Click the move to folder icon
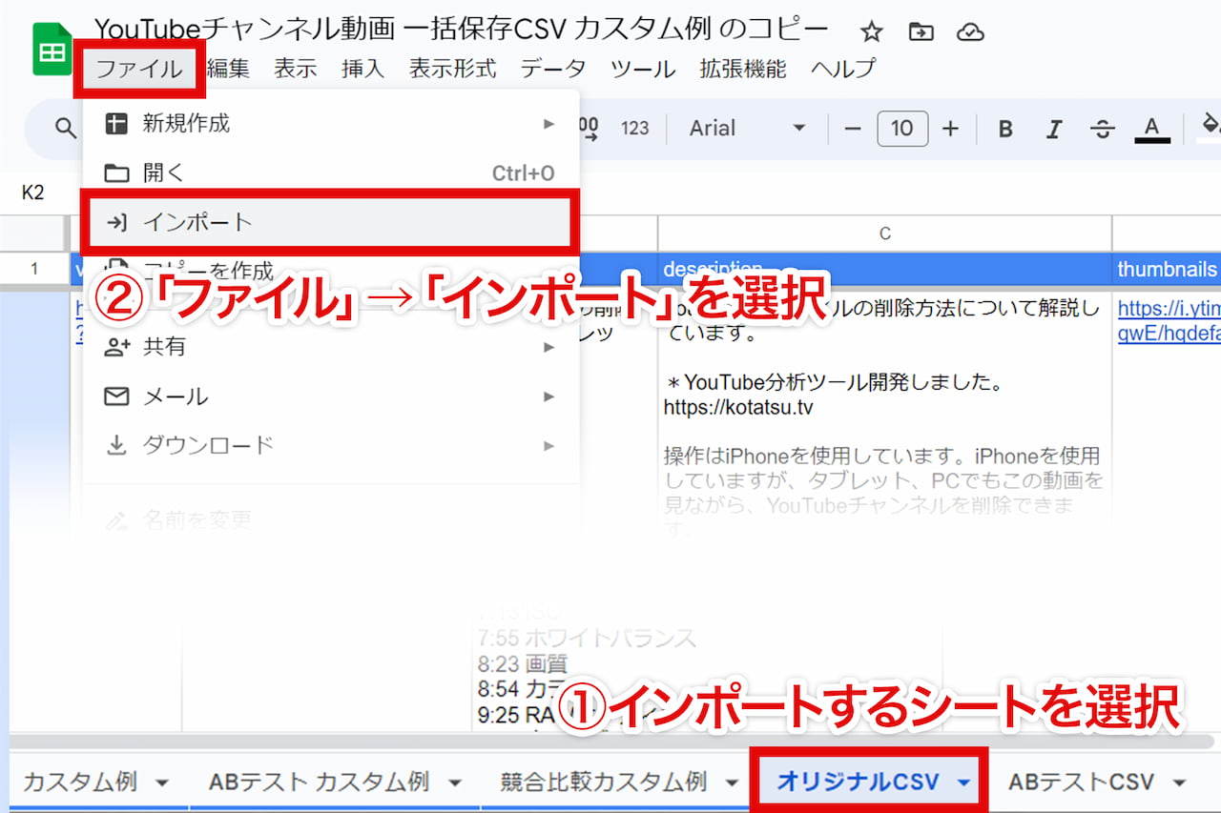The image size is (1221, 813). 921,31
